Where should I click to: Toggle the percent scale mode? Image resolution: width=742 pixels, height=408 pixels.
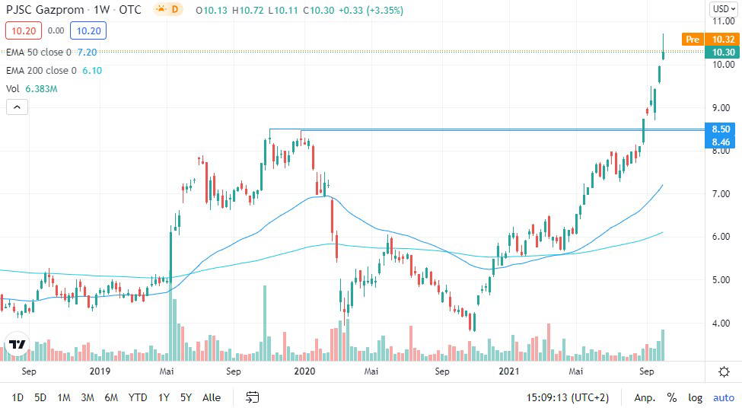pos(671,397)
